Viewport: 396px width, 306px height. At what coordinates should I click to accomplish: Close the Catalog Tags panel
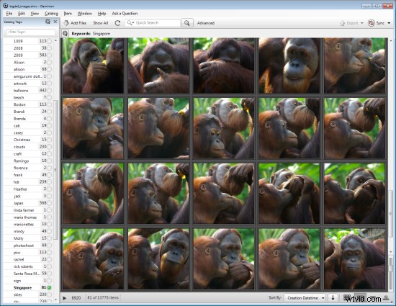[x=55, y=22]
